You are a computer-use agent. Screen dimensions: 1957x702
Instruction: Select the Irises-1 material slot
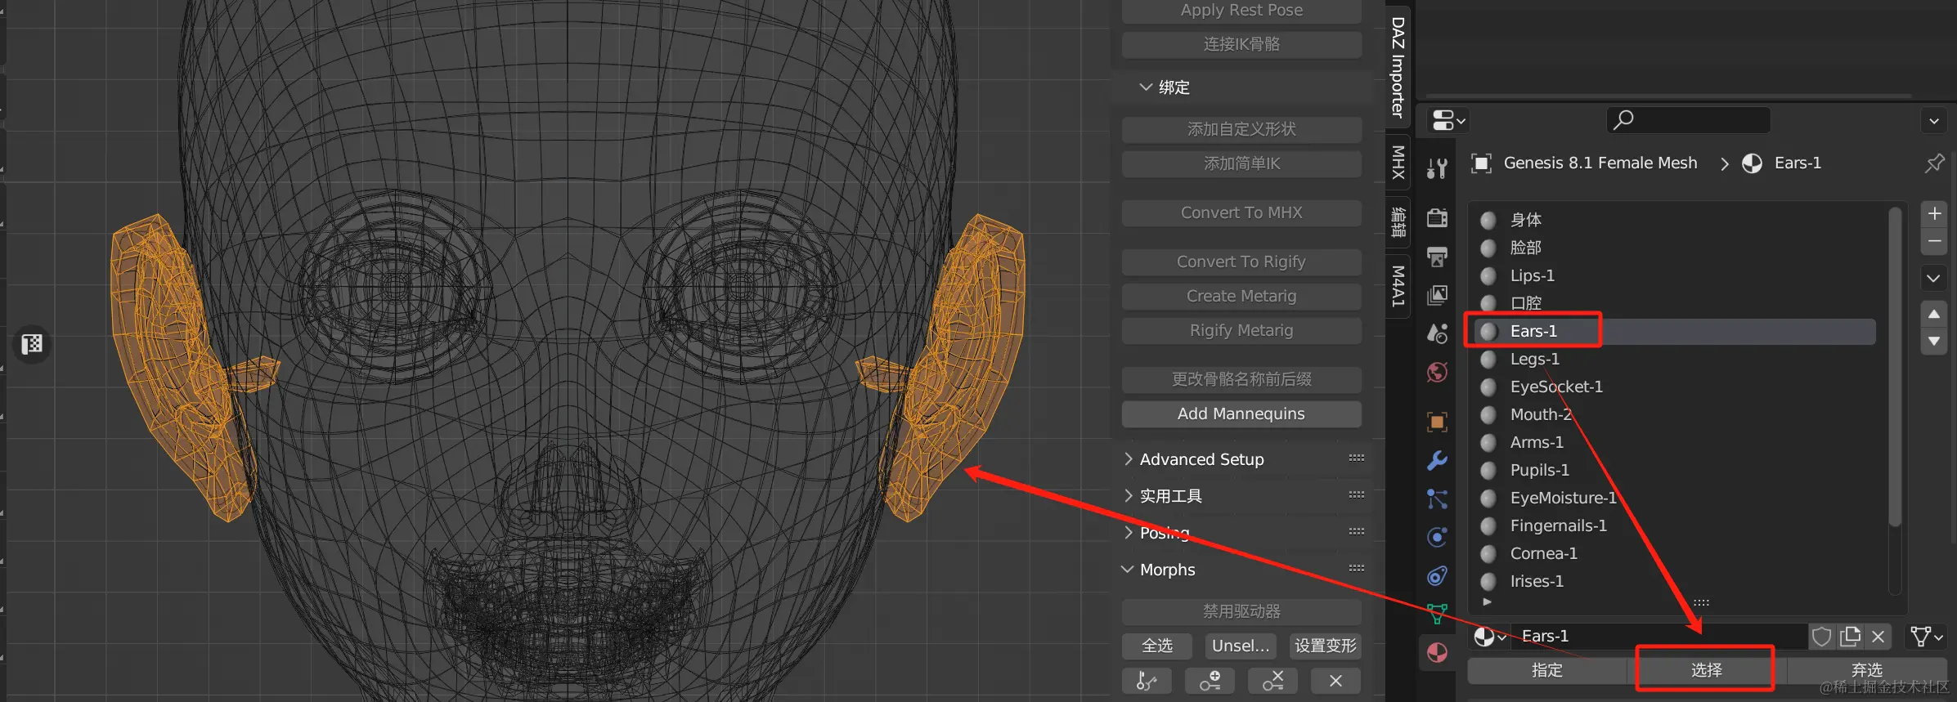1675,581
